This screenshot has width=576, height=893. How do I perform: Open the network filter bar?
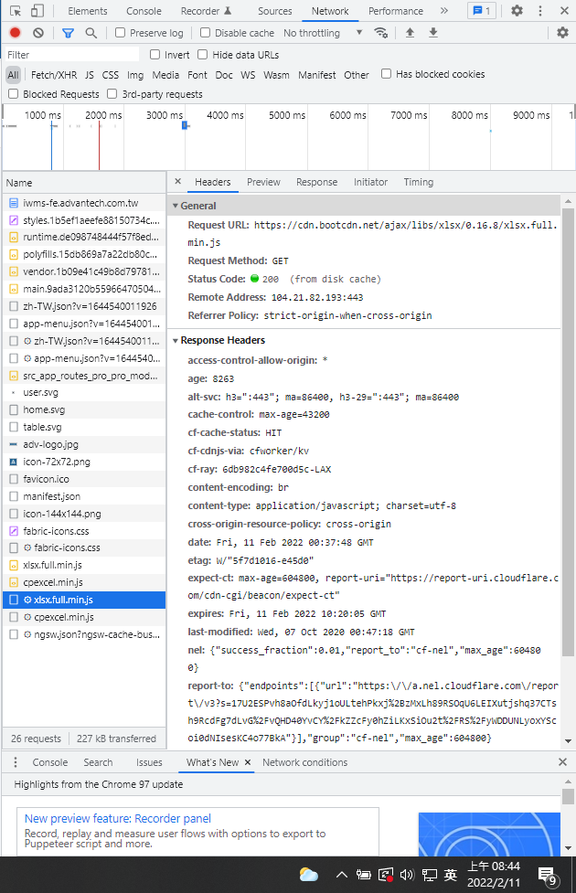(68, 32)
